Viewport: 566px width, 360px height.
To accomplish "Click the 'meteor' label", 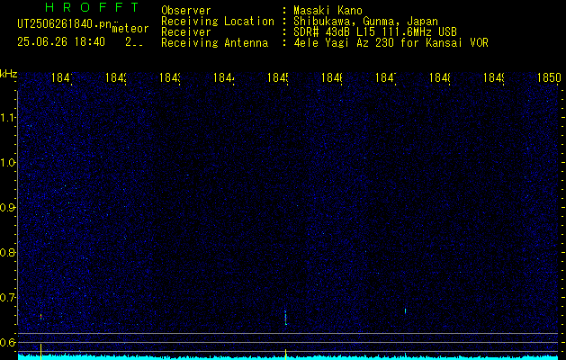I will (x=130, y=28).
